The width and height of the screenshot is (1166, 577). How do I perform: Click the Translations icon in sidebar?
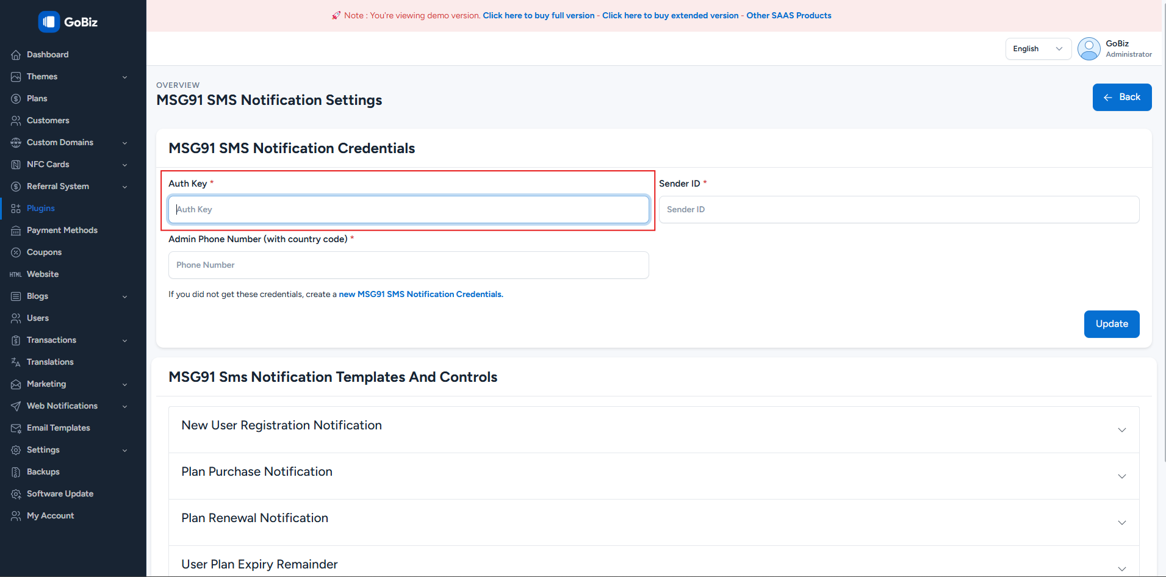pos(16,362)
